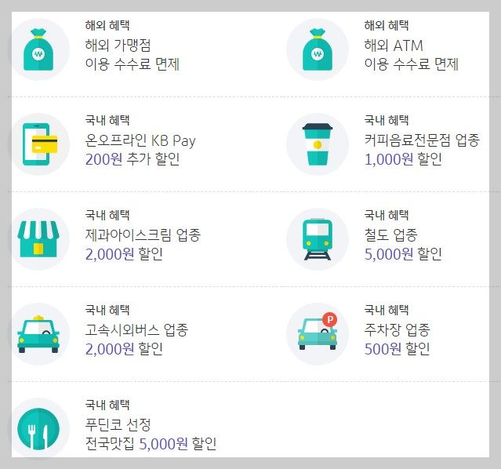This screenshot has width=501, height=469.
Task: Click the train railway icon
Action: click(x=318, y=239)
